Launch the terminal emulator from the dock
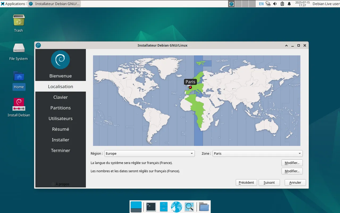 151,207
